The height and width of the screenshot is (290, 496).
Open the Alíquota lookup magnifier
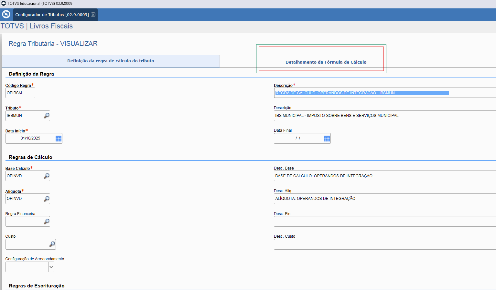[47, 199]
